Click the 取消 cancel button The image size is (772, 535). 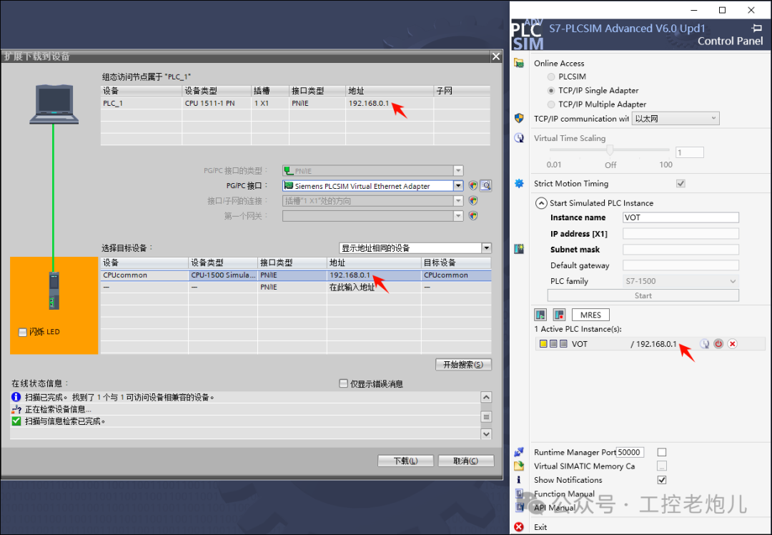click(x=466, y=461)
